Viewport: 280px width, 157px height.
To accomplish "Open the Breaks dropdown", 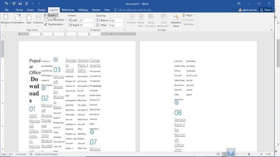I will tap(51, 15).
